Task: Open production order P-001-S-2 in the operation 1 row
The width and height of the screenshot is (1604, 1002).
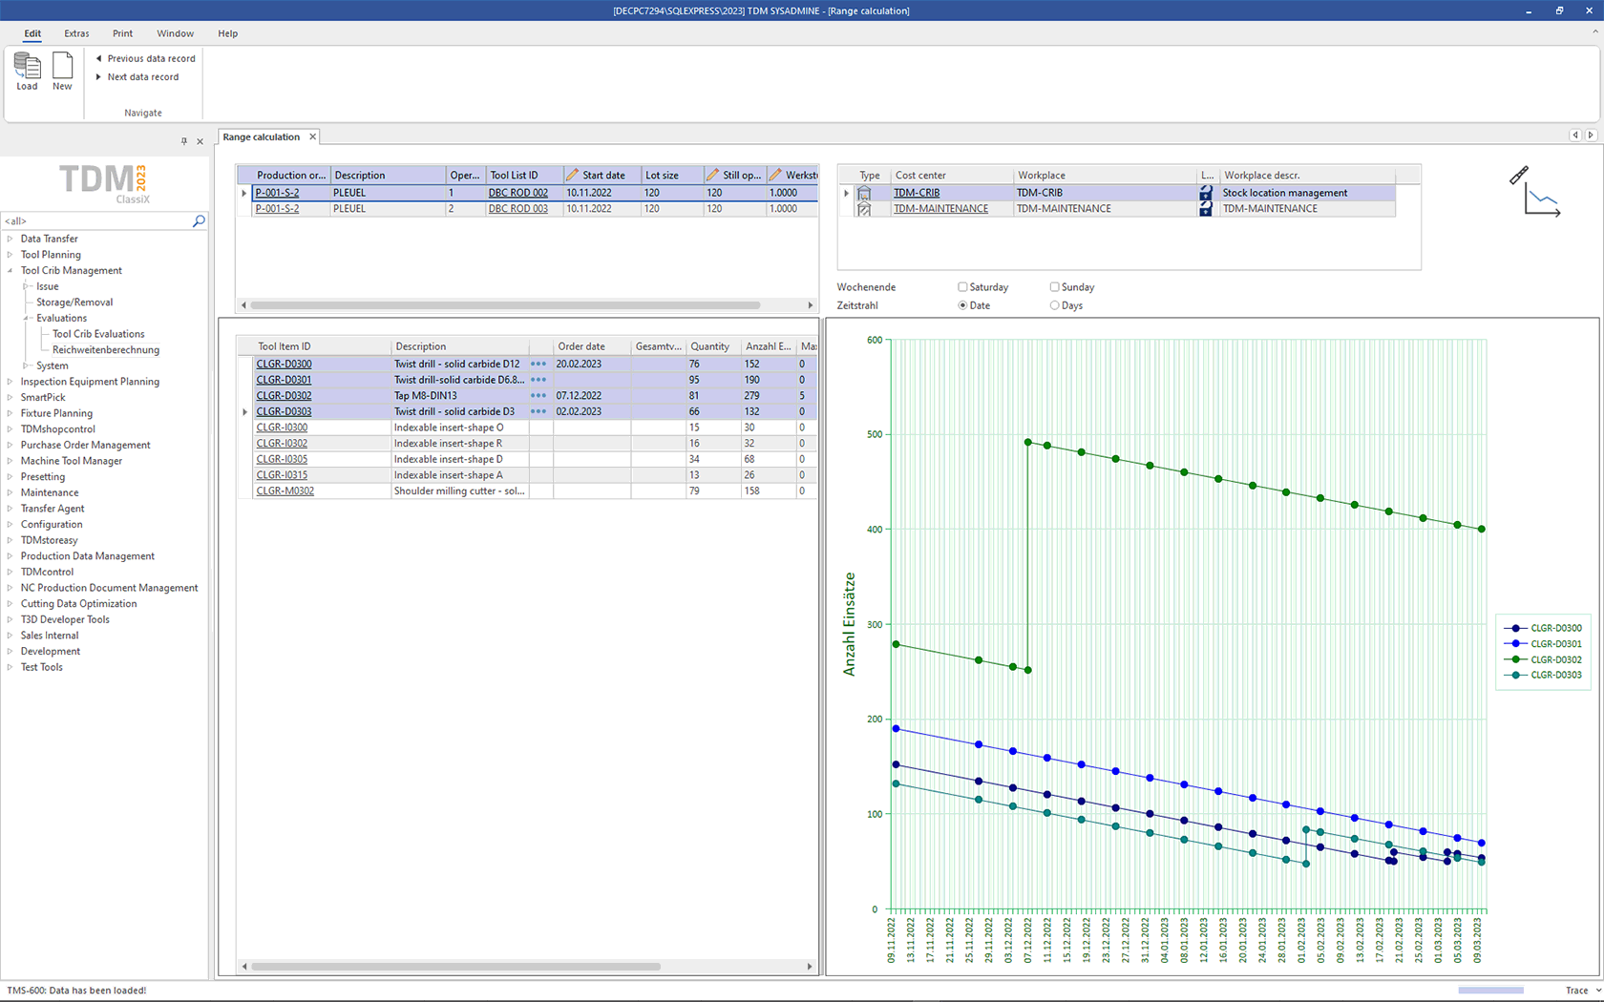Action: [x=277, y=193]
